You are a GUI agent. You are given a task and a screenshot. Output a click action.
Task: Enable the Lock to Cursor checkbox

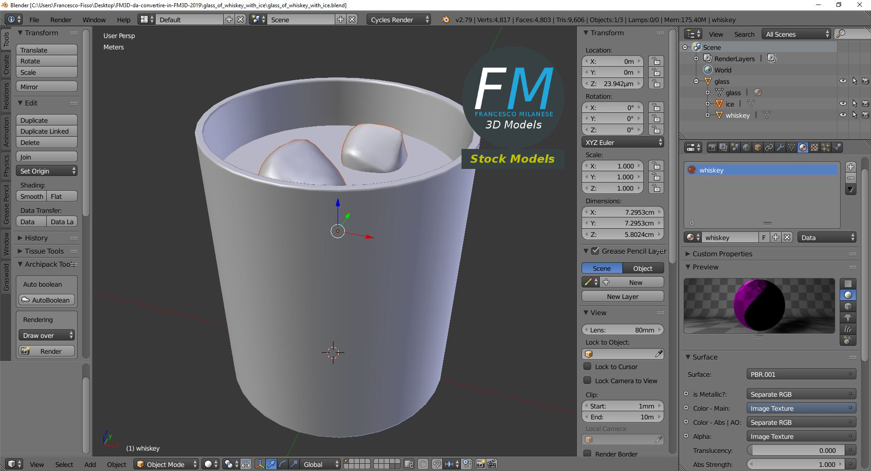(x=587, y=366)
